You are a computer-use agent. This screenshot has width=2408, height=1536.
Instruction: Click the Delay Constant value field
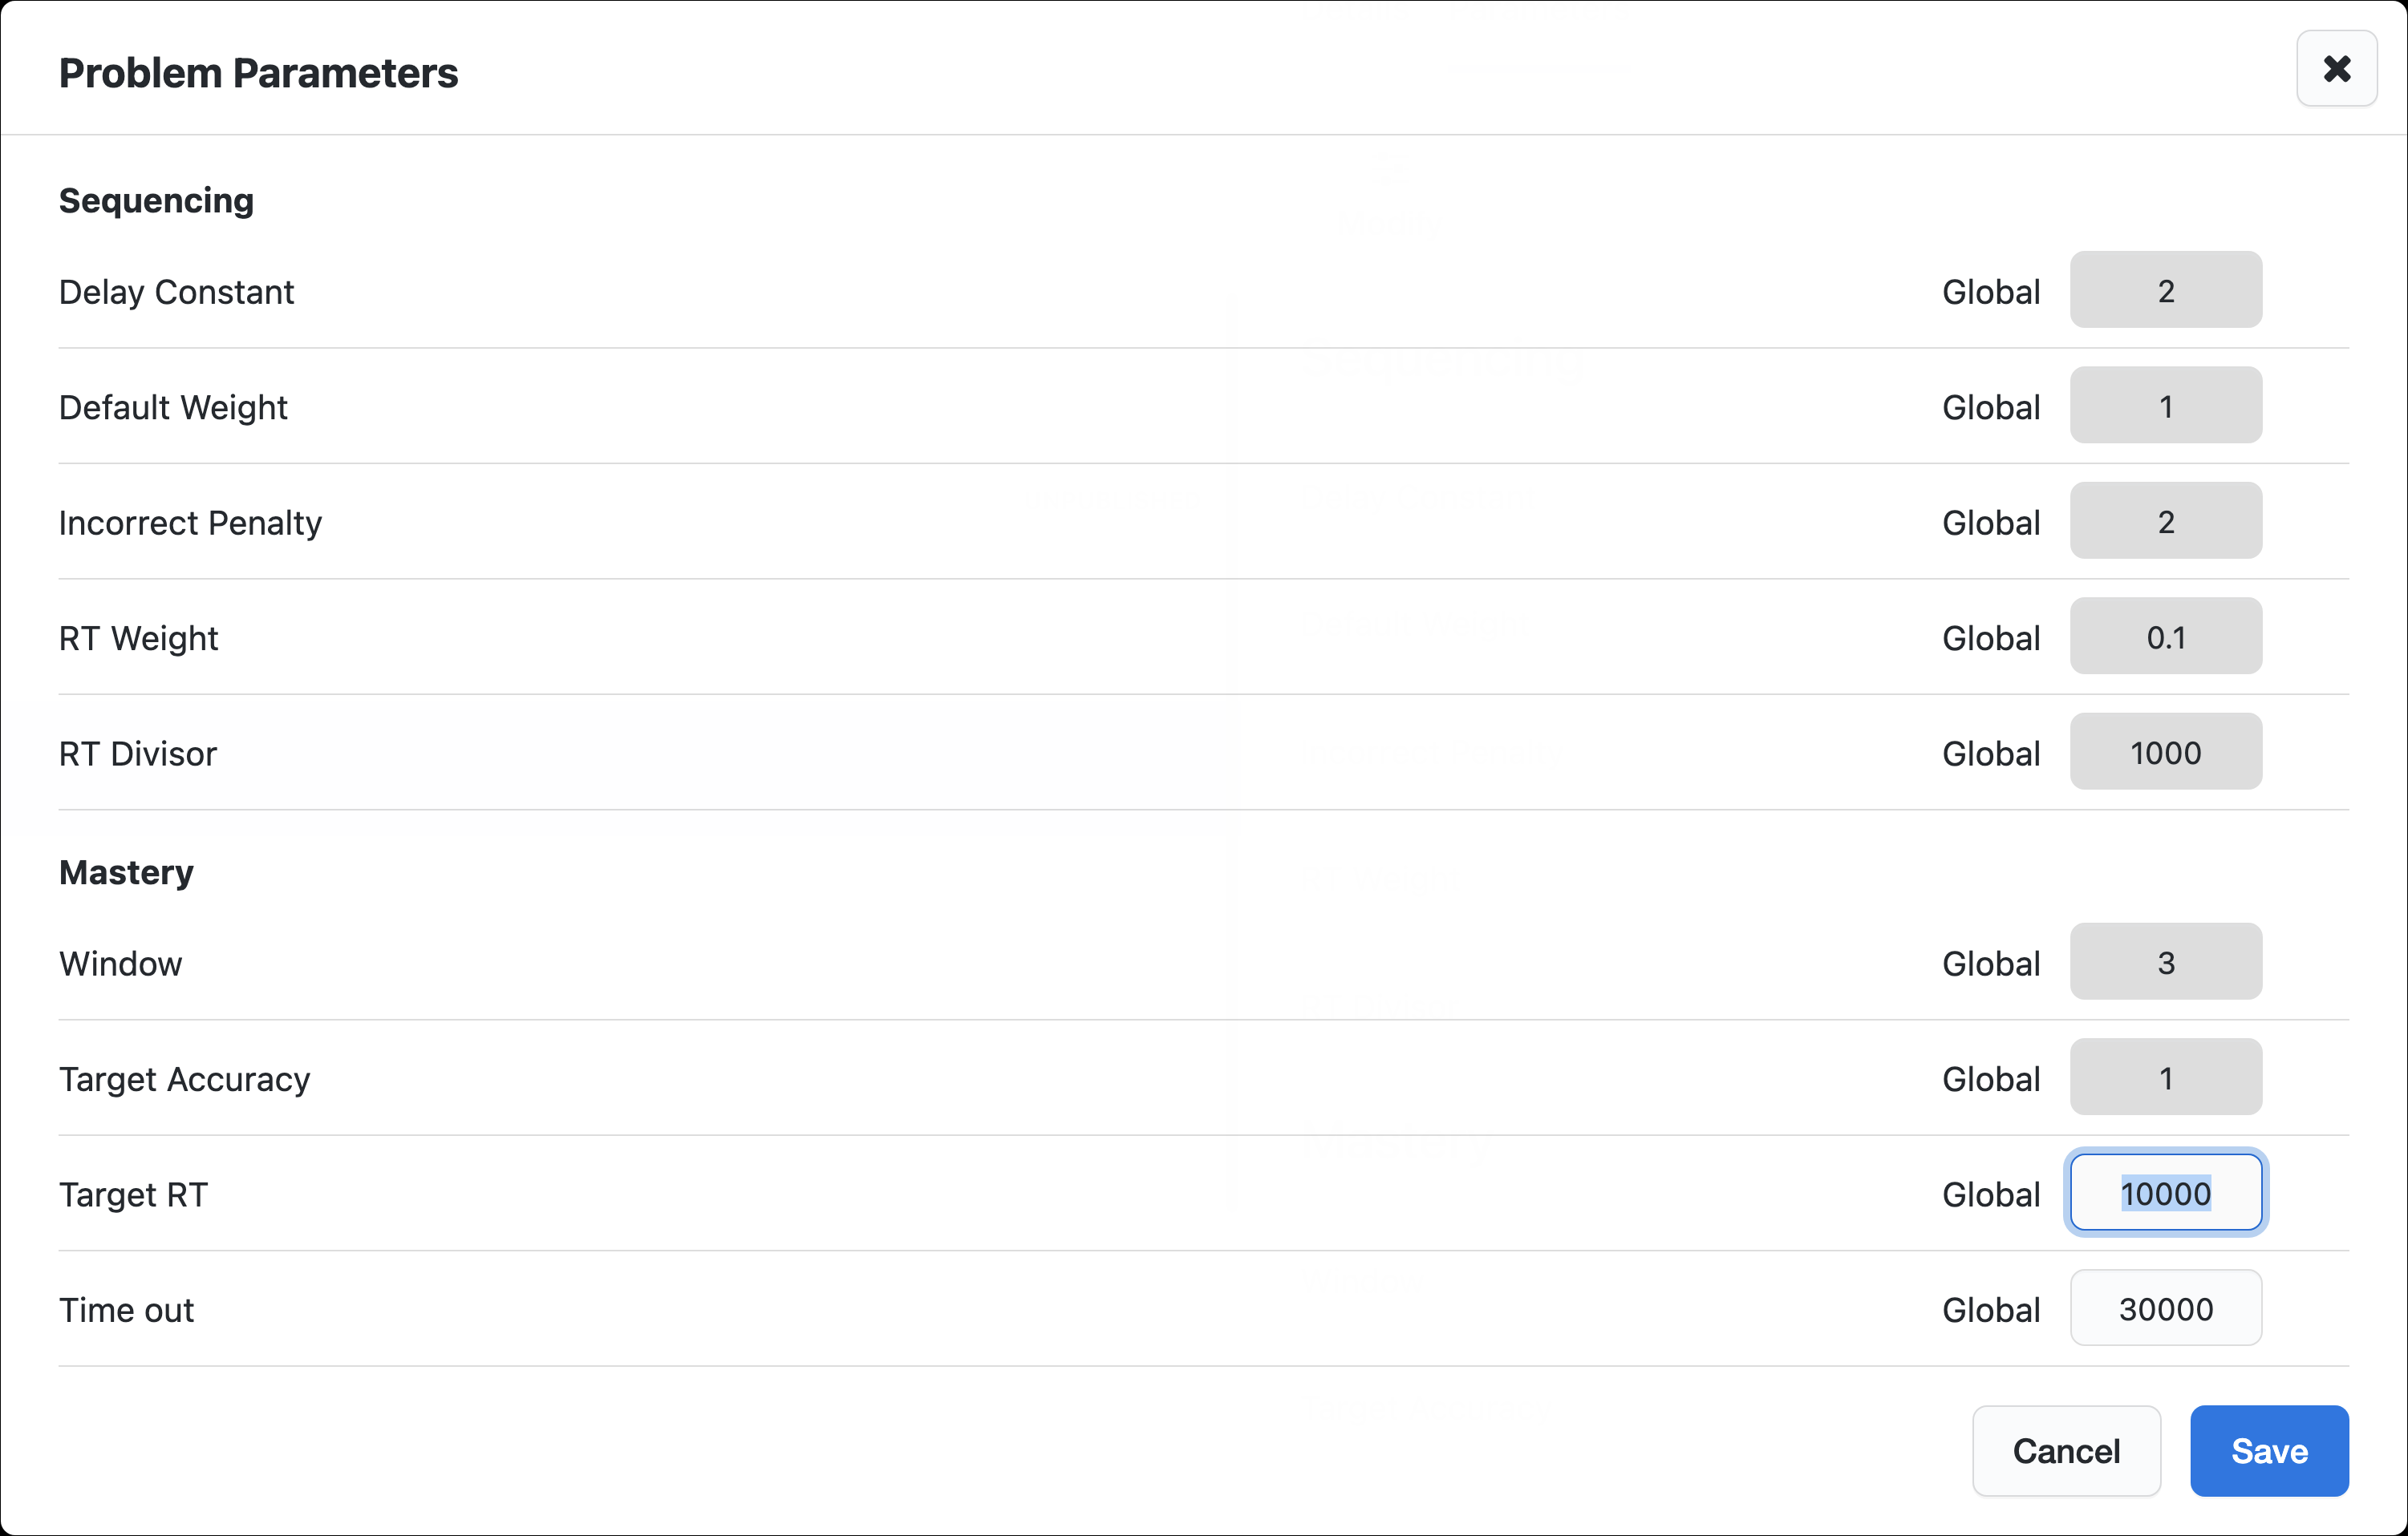pos(2165,291)
